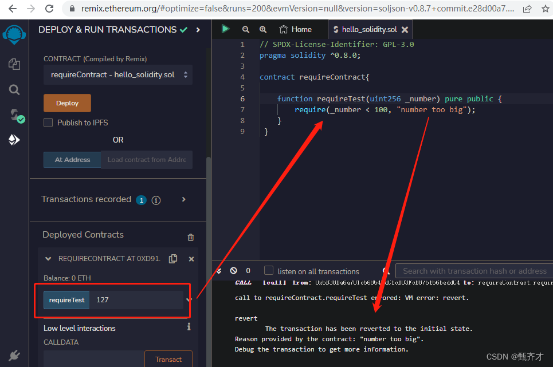The width and height of the screenshot is (553, 367).
Task: Zoom in the editor font
Action: coord(262,30)
